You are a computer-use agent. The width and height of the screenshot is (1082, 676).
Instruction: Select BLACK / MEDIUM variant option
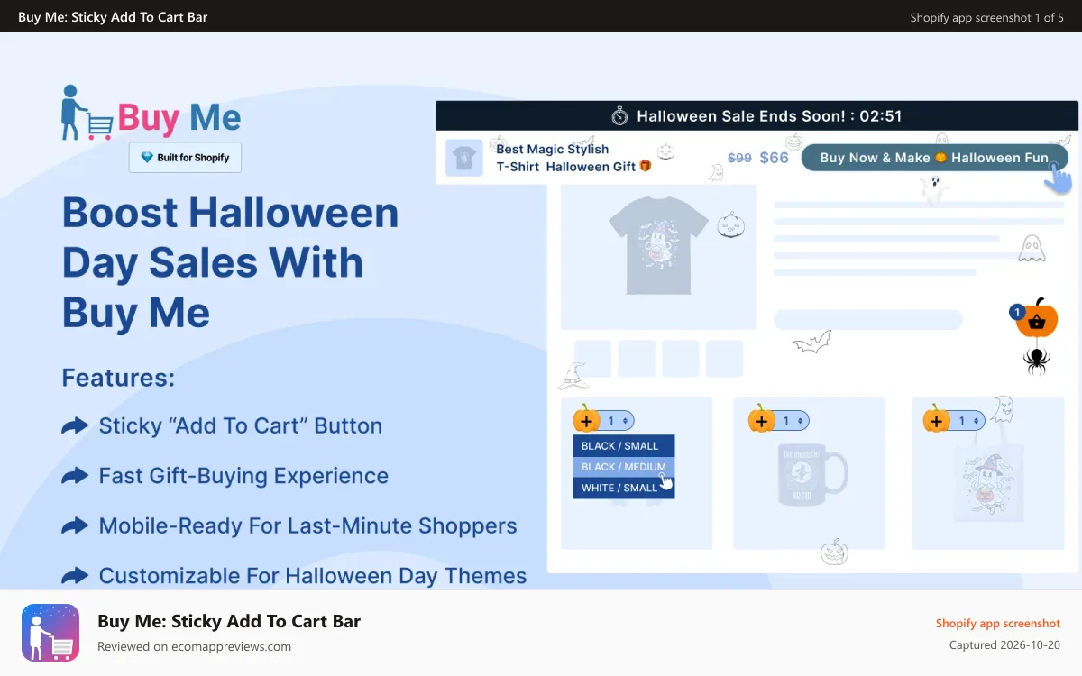tap(624, 467)
